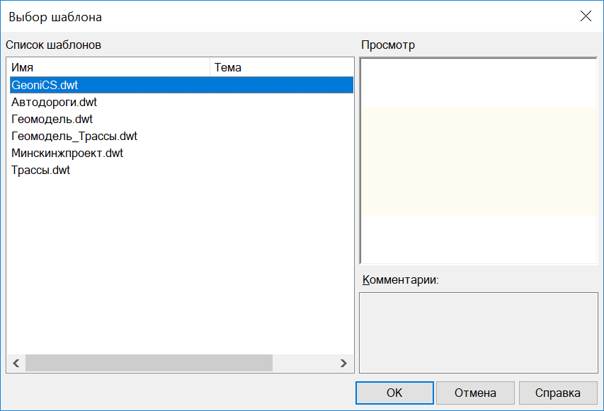Confirm the selection with OK
Image resolution: width=604 pixels, height=411 pixels.
click(394, 393)
